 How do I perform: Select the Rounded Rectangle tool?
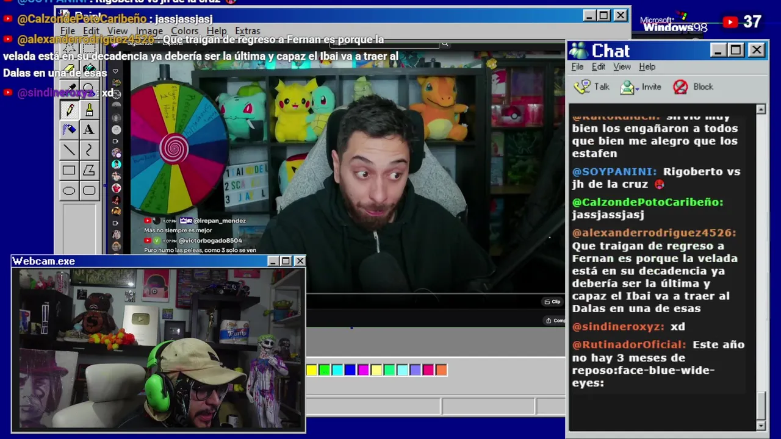89,191
